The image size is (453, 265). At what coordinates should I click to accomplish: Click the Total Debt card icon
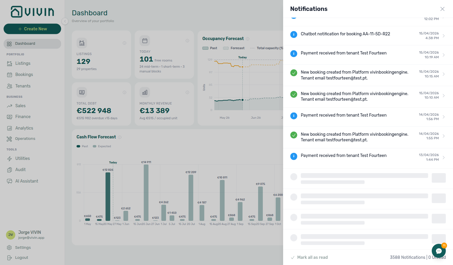click(x=82, y=92)
